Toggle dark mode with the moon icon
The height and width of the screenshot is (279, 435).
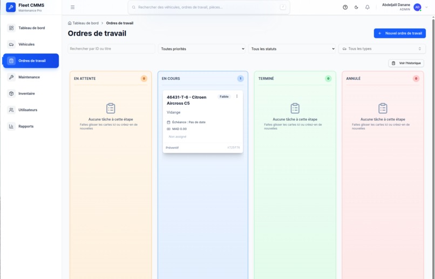tap(356, 7)
